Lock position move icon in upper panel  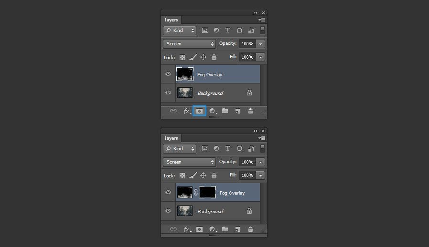[x=203, y=57]
